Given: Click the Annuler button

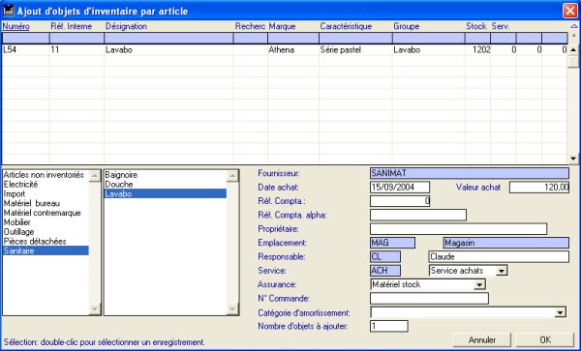Looking at the screenshot, I should pos(482,340).
